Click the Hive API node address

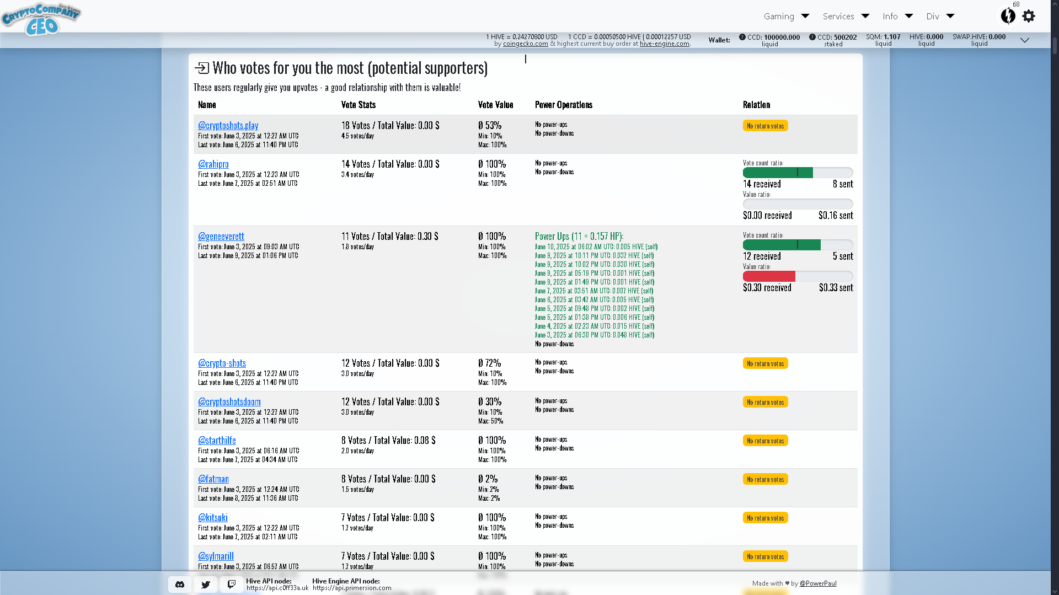tap(277, 588)
